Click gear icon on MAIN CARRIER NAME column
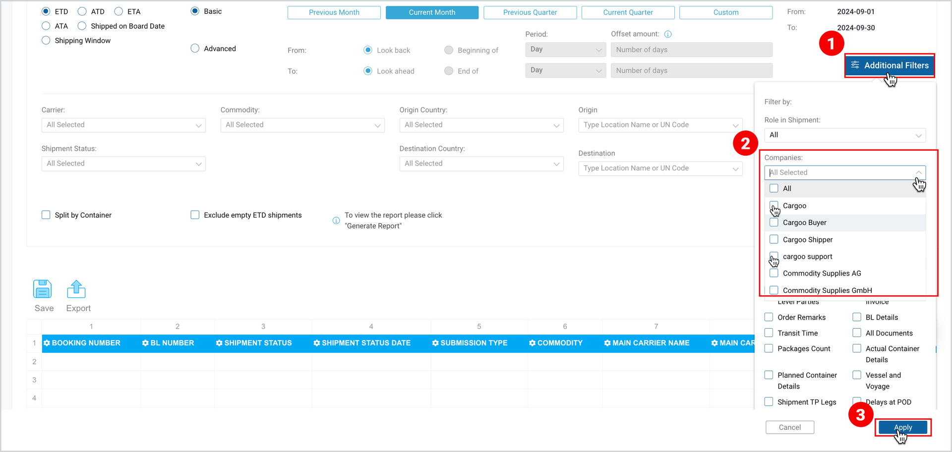952x452 pixels. coord(607,343)
